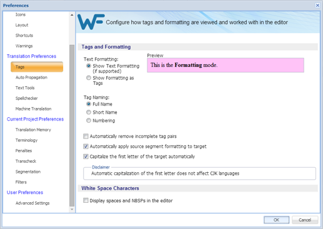Select Show Formatting as Tags option

(89, 78)
